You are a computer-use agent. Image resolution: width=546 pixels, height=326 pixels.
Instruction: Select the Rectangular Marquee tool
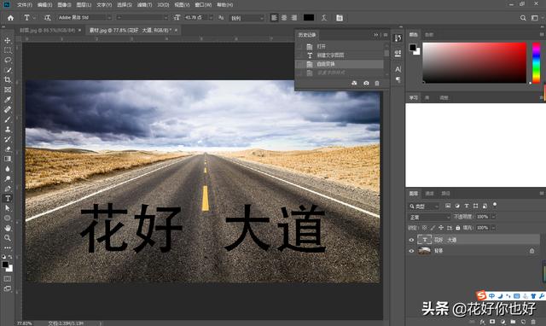[x=8, y=50]
